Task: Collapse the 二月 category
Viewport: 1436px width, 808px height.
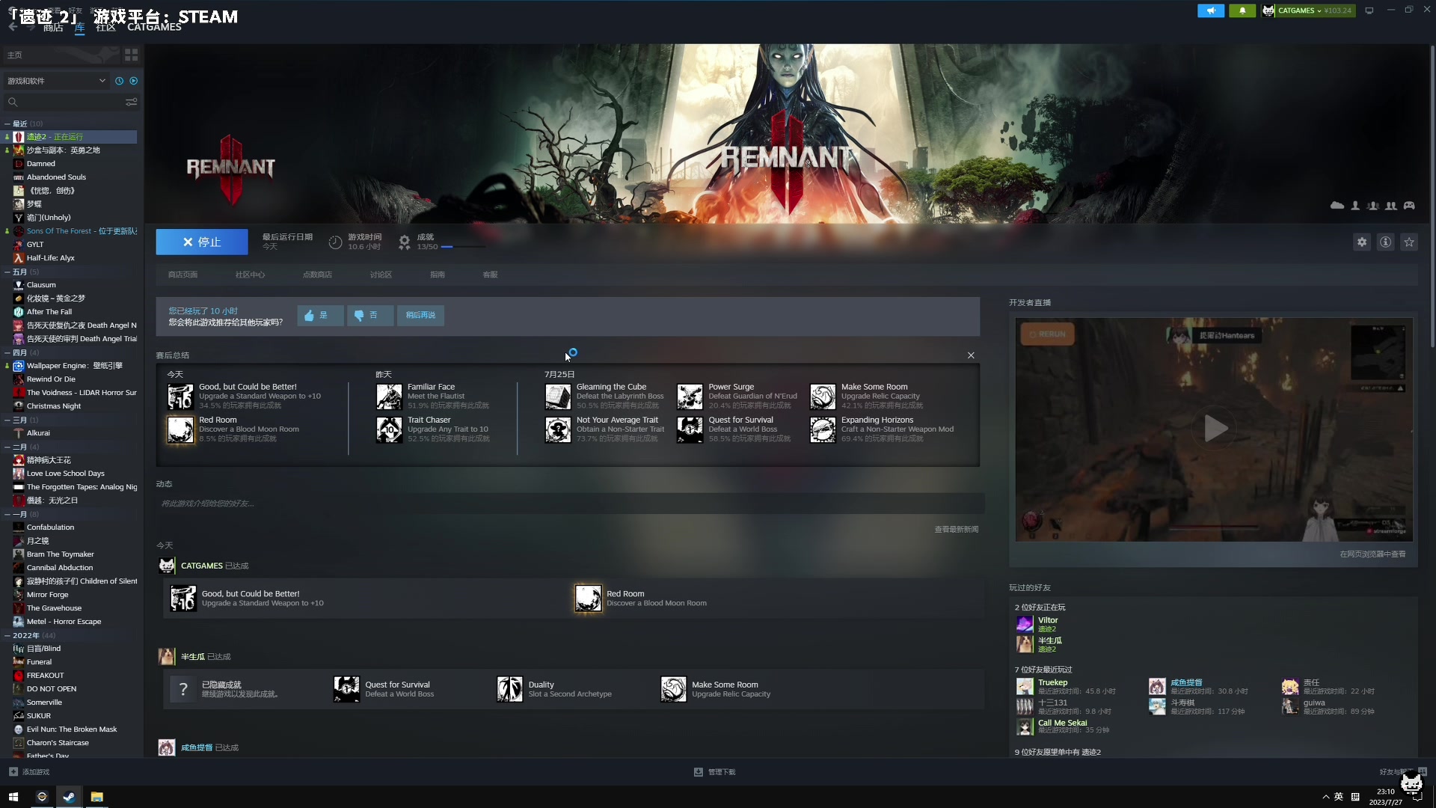Action: coord(7,447)
